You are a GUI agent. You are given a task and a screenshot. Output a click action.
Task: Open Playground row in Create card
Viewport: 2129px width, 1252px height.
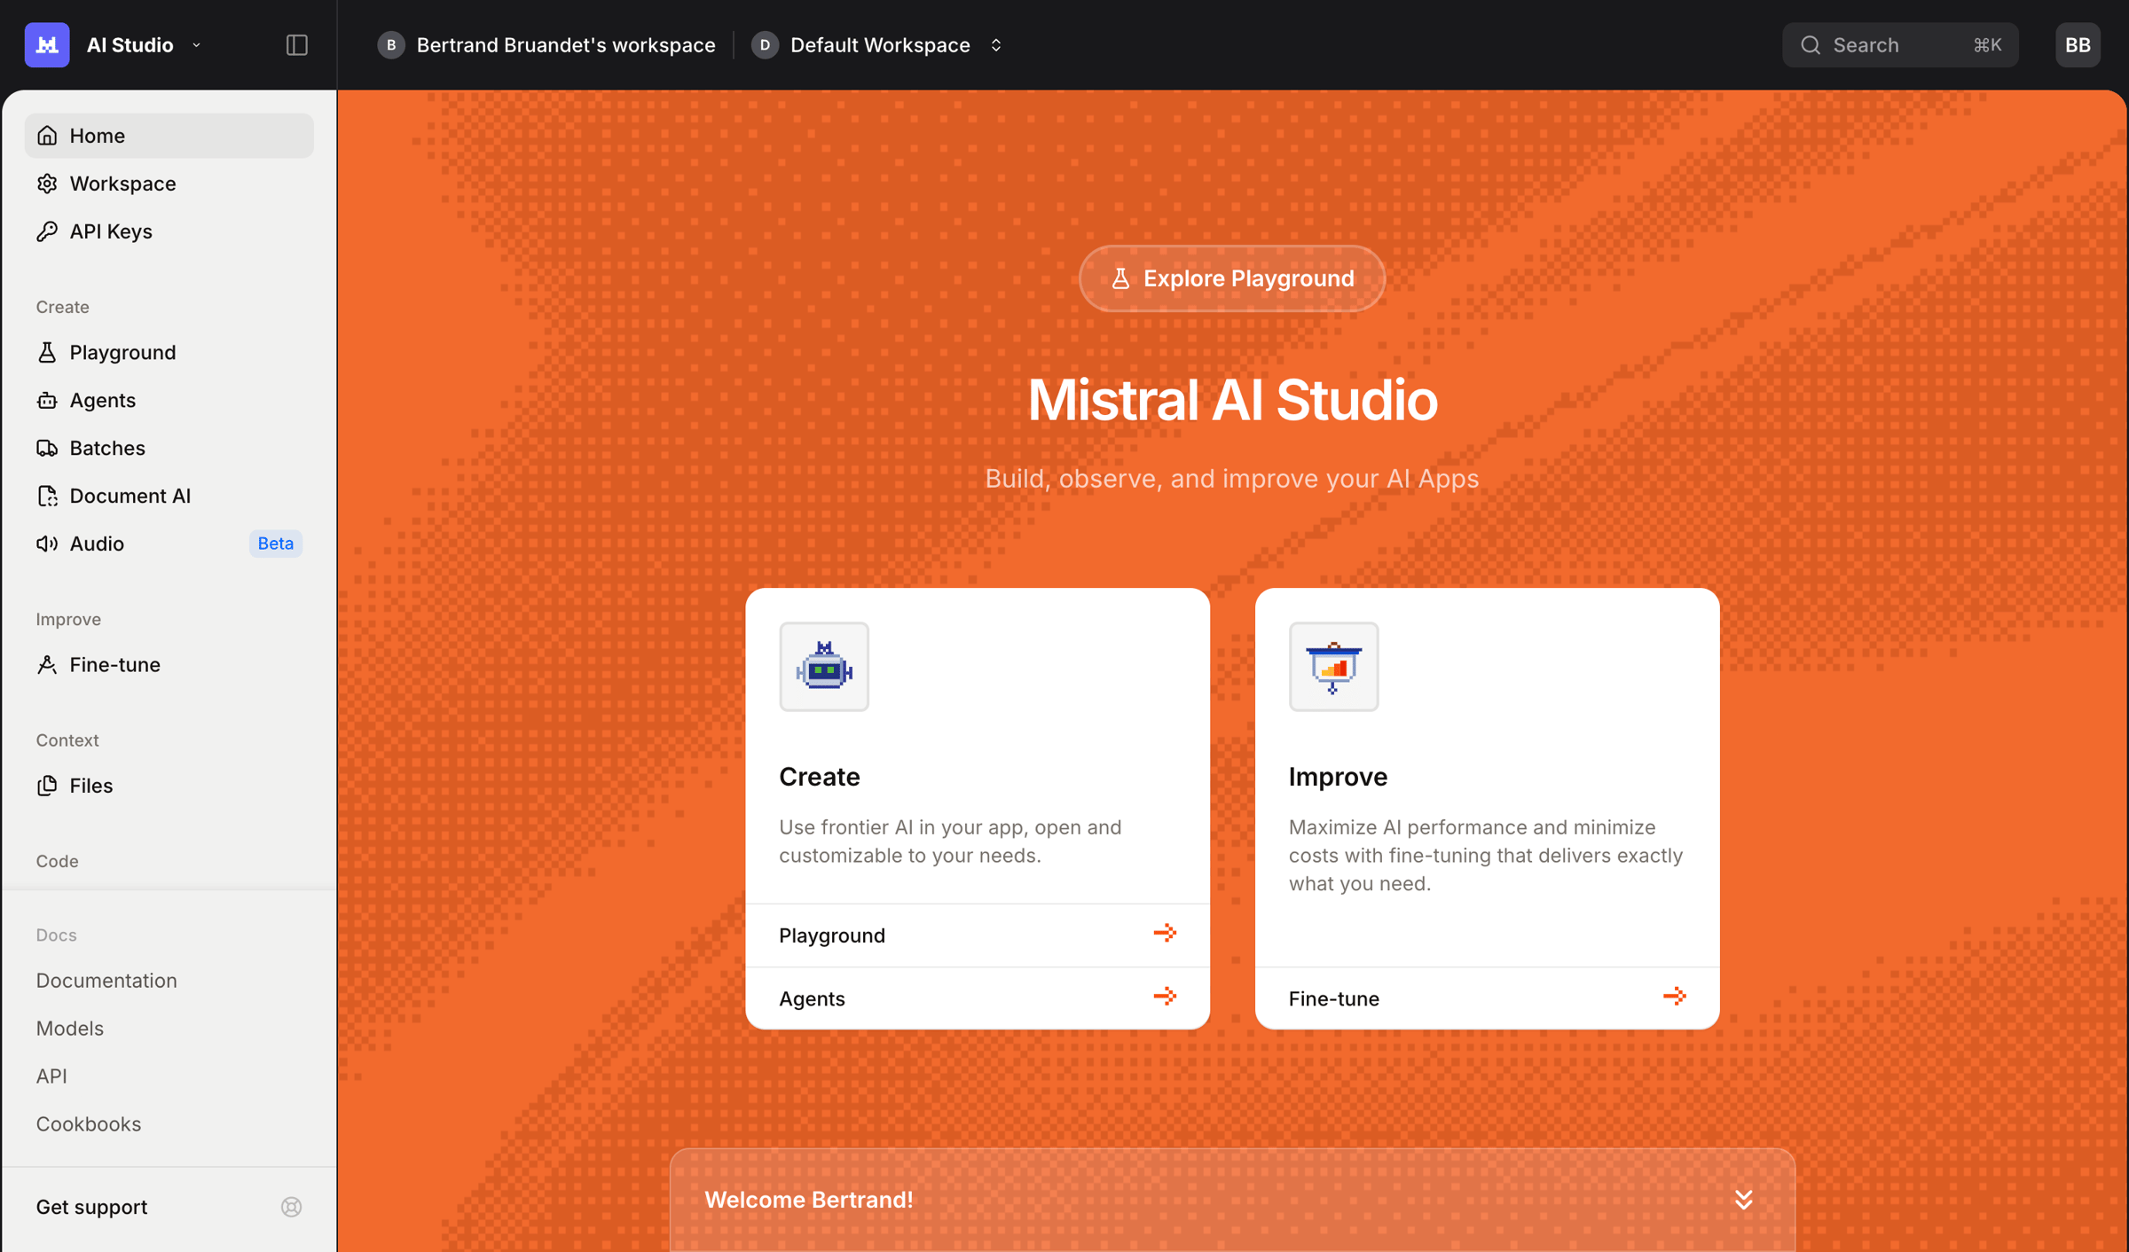978,935
